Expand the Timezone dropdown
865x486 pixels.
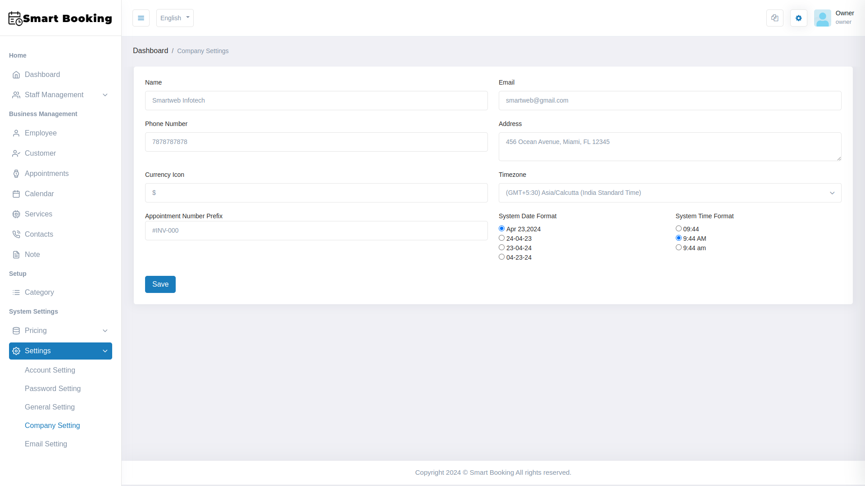click(669, 193)
